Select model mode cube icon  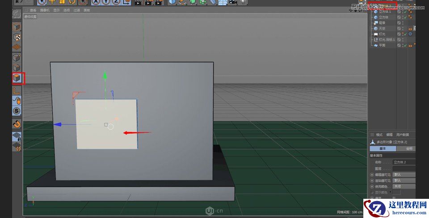[17, 27]
